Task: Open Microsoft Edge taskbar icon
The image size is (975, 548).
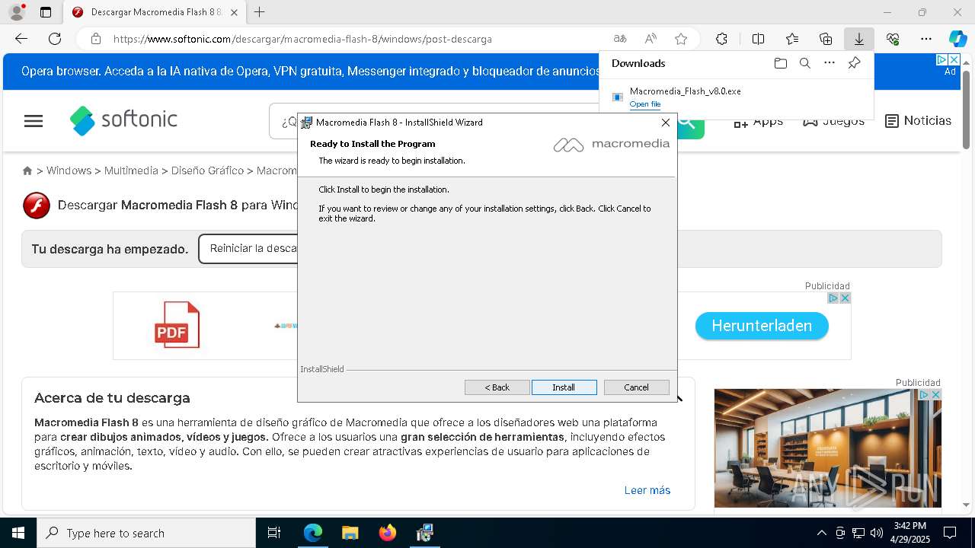Action: click(x=312, y=533)
